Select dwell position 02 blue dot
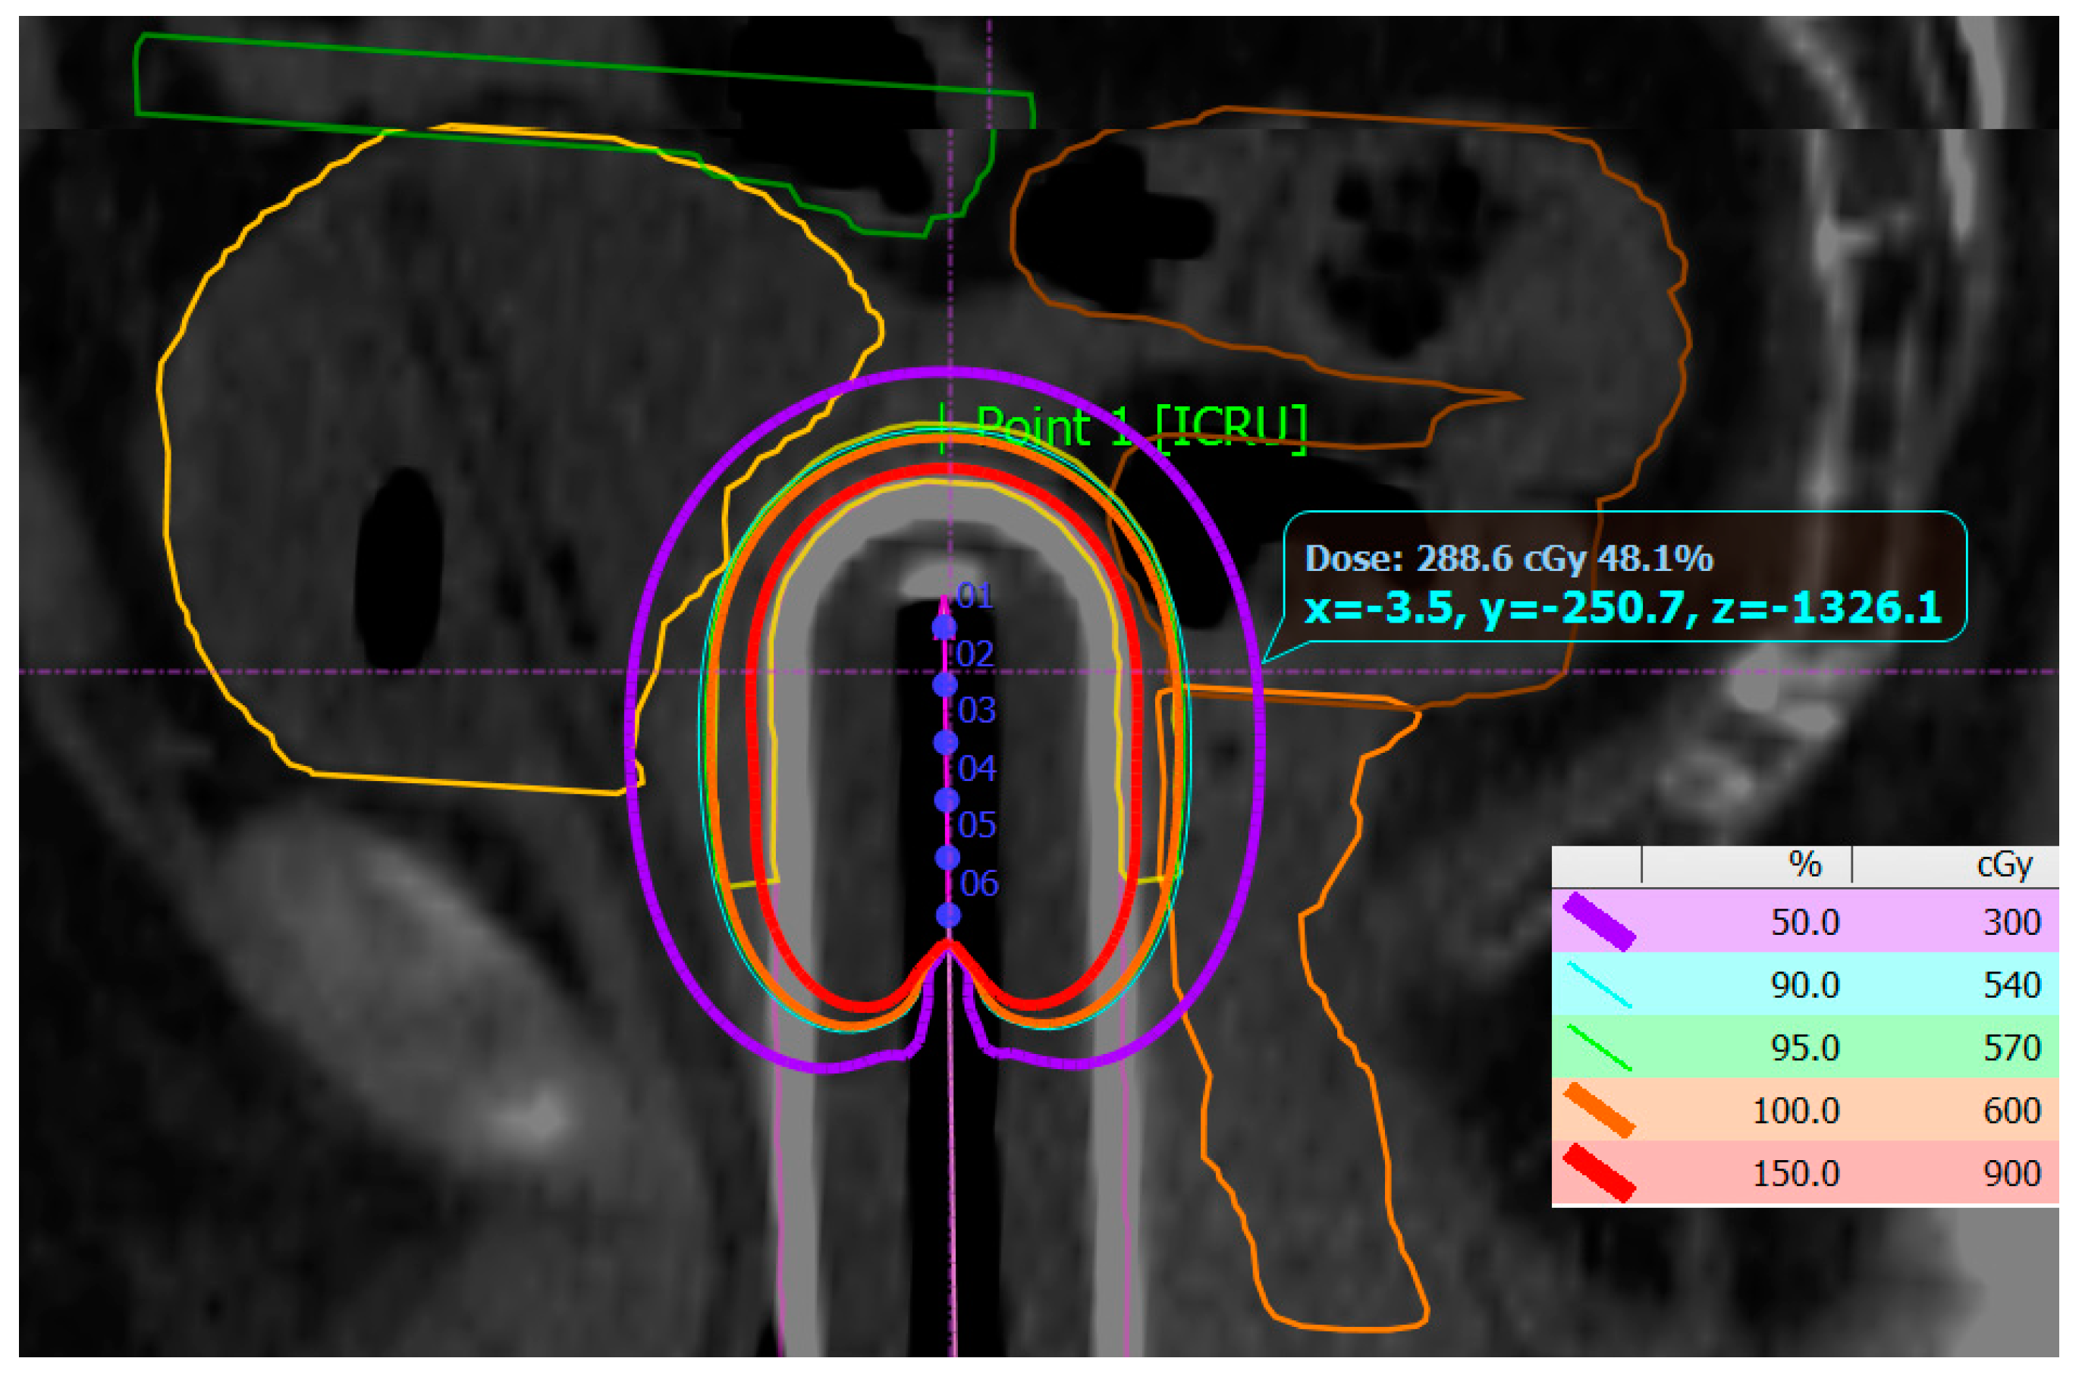 point(944,684)
